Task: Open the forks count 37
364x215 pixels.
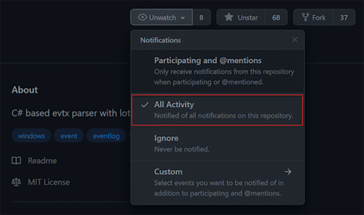Action: [344, 18]
